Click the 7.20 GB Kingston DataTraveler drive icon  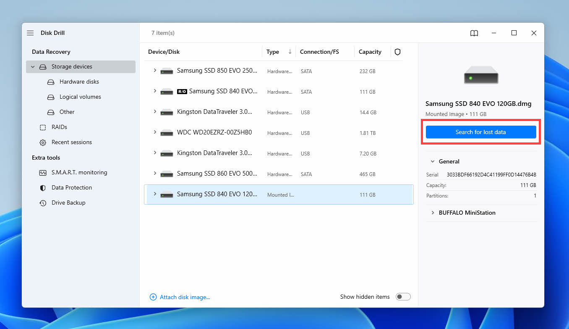(167, 153)
